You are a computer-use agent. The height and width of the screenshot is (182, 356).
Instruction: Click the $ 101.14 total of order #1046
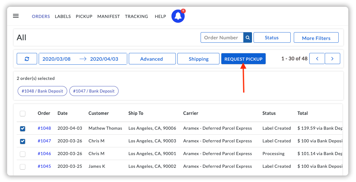[320, 154]
